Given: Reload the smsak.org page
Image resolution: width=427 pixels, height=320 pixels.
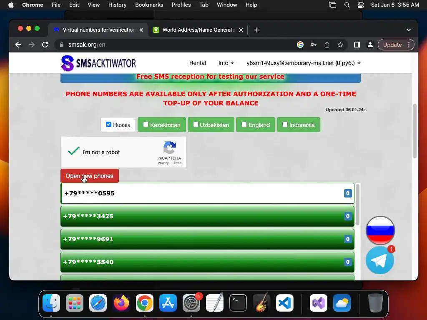Looking at the screenshot, I should point(45,45).
